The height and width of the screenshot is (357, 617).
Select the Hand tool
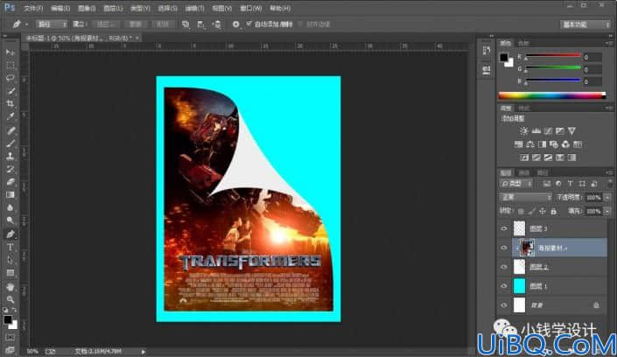point(11,286)
